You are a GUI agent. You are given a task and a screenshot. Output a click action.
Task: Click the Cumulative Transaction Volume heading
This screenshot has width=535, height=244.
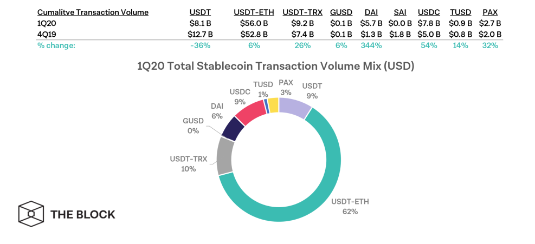pos(93,12)
